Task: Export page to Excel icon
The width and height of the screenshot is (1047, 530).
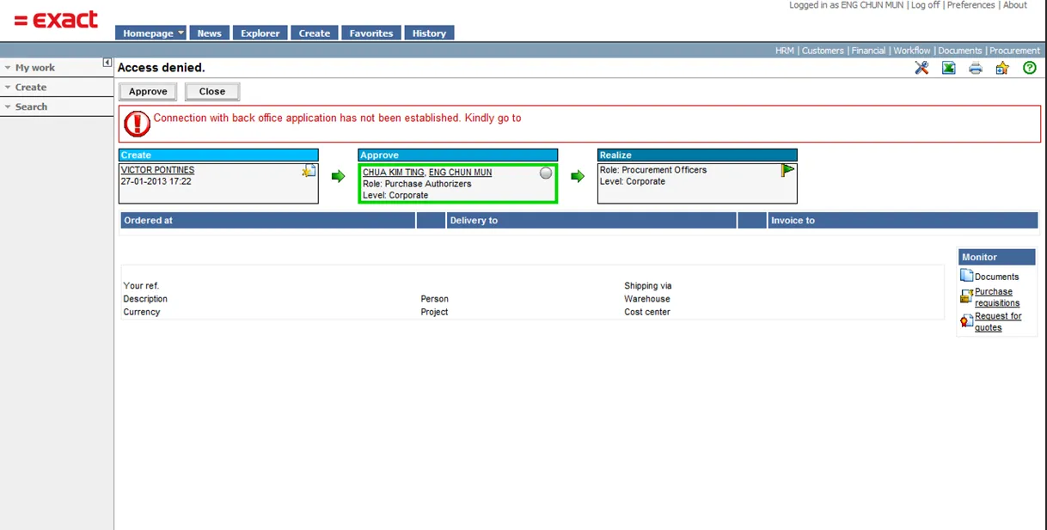Action: pos(948,68)
